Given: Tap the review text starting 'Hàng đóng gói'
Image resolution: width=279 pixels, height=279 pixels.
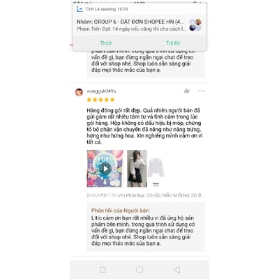Looking at the screenshot, I should 144,126.
